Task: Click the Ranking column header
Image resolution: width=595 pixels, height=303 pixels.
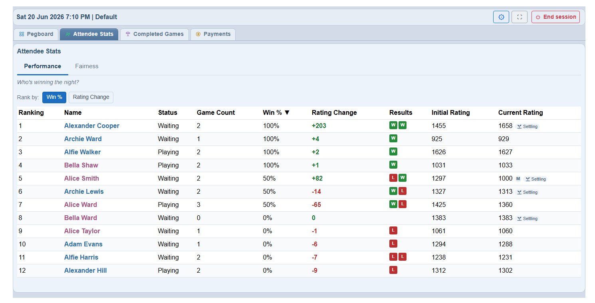Action: (x=31, y=113)
